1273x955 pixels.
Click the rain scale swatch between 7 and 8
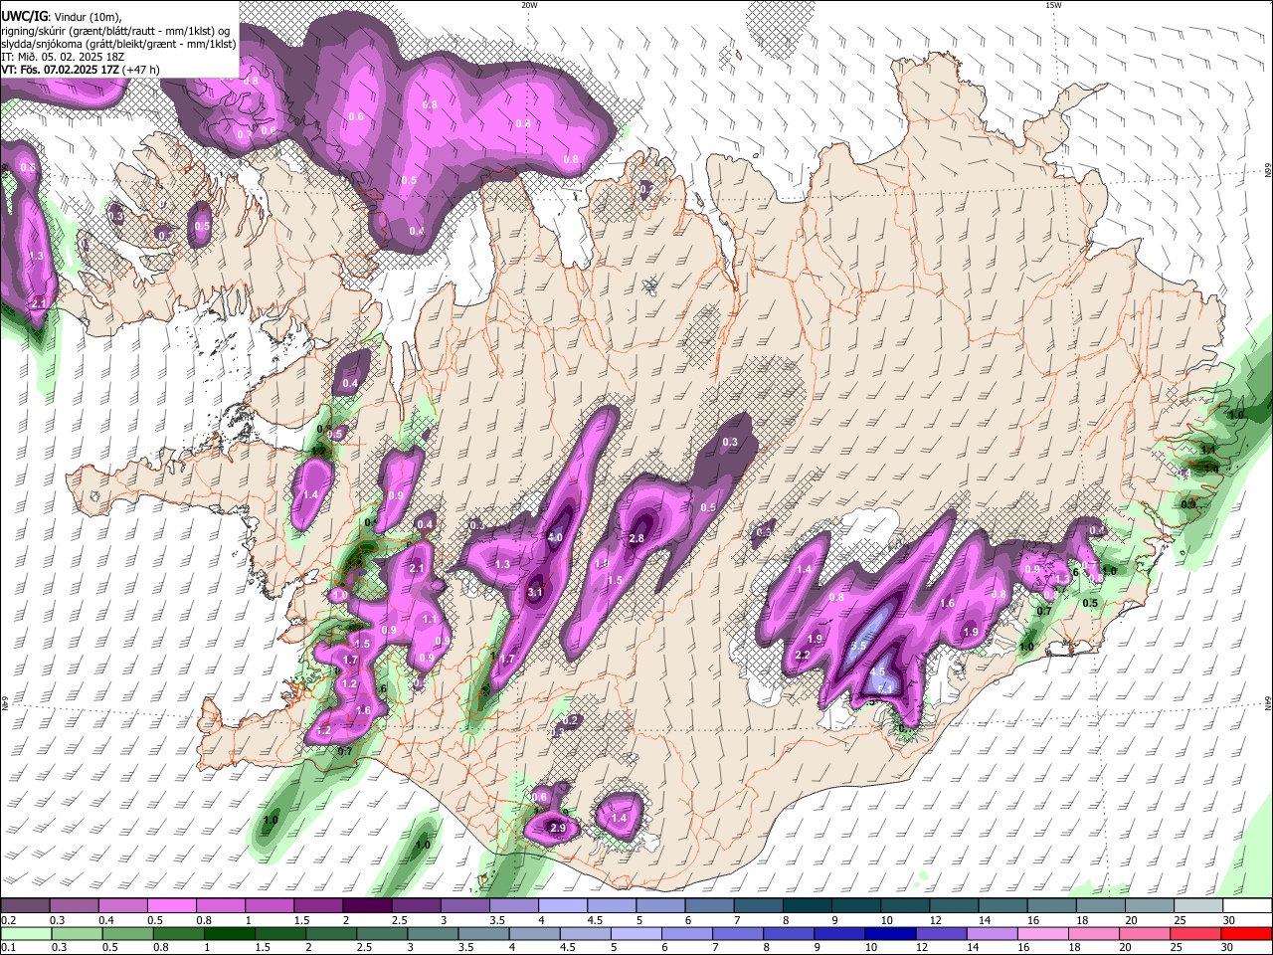737,933
